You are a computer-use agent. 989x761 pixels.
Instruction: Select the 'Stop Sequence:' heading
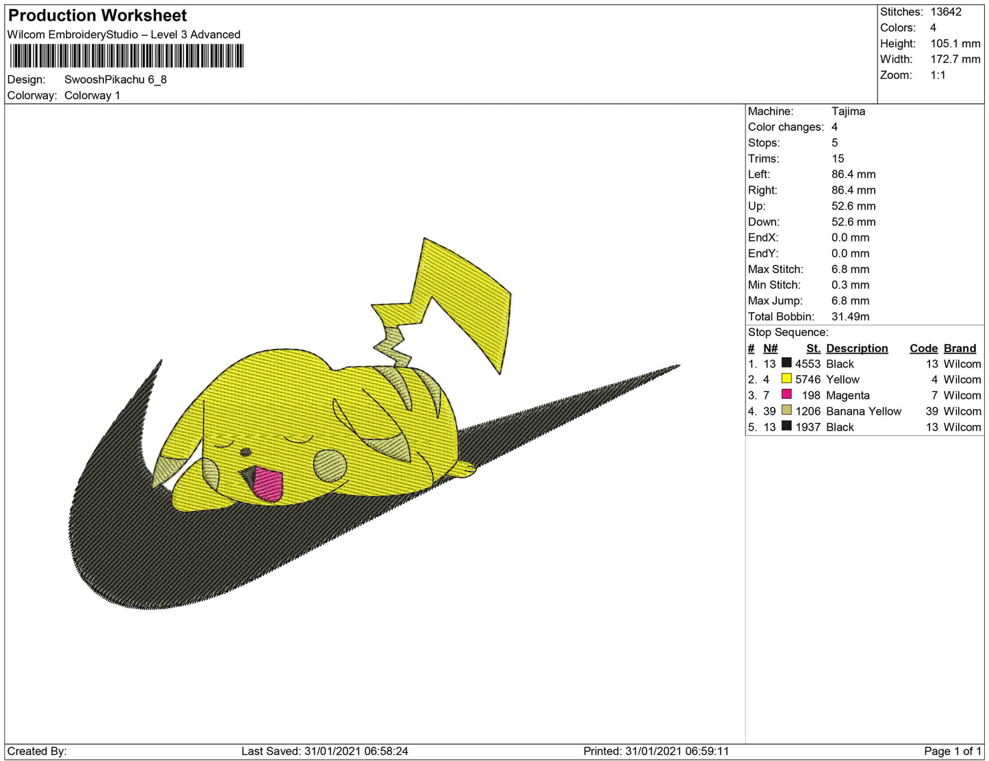pos(788,332)
